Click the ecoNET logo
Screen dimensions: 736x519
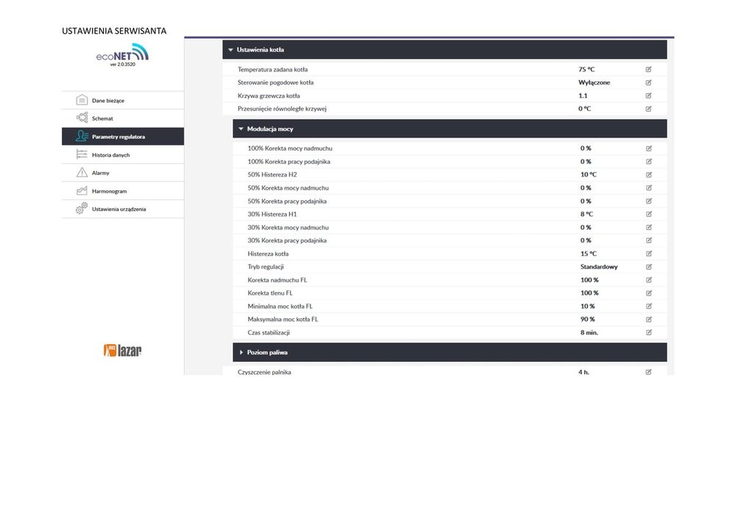click(x=122, y=56)
